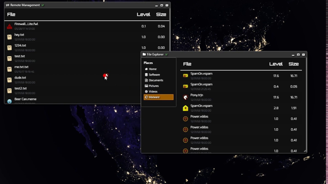
Task: Click the Places heading in File Explorer
Action: (x=148, y=63)
